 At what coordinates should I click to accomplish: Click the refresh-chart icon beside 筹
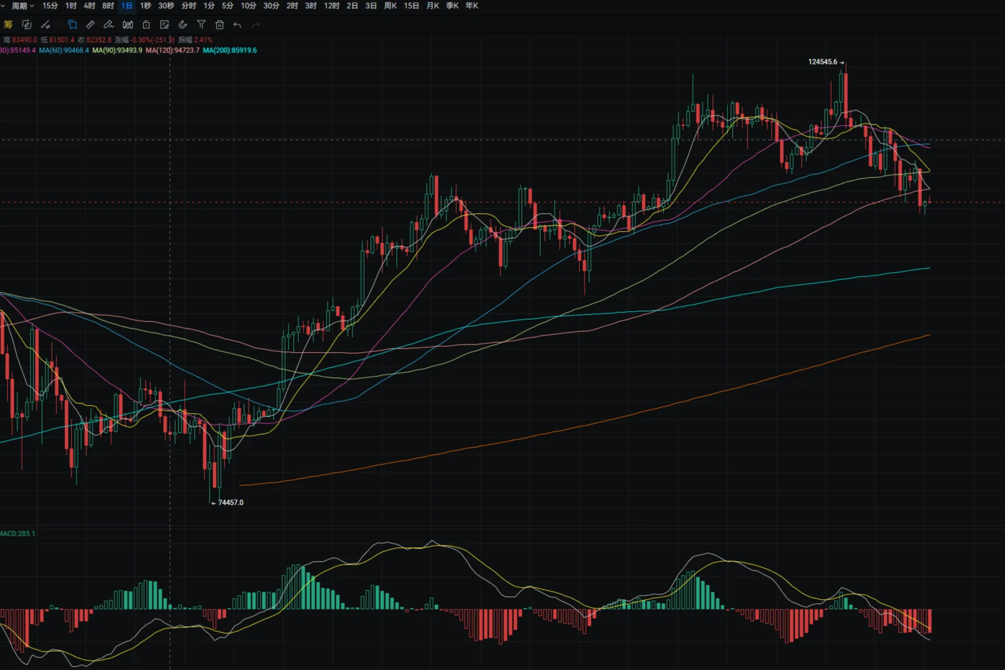pos(26,25)
